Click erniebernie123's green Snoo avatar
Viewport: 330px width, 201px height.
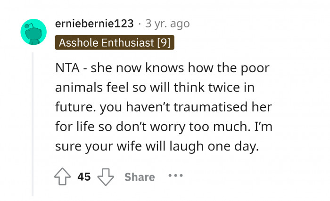34,33
